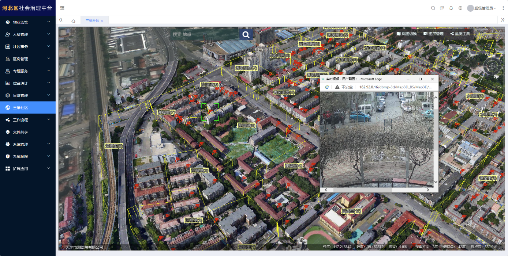
Task: Open the notifications bell
Action: pyautogui.click(x=451, y=8)
